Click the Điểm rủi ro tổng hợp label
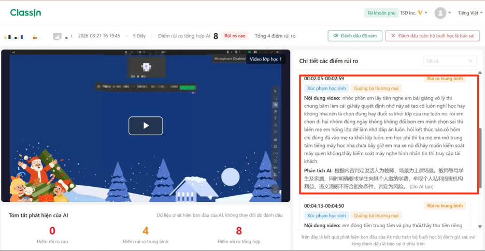The height and width of the screenshot is (251, 485). (239, 241)
